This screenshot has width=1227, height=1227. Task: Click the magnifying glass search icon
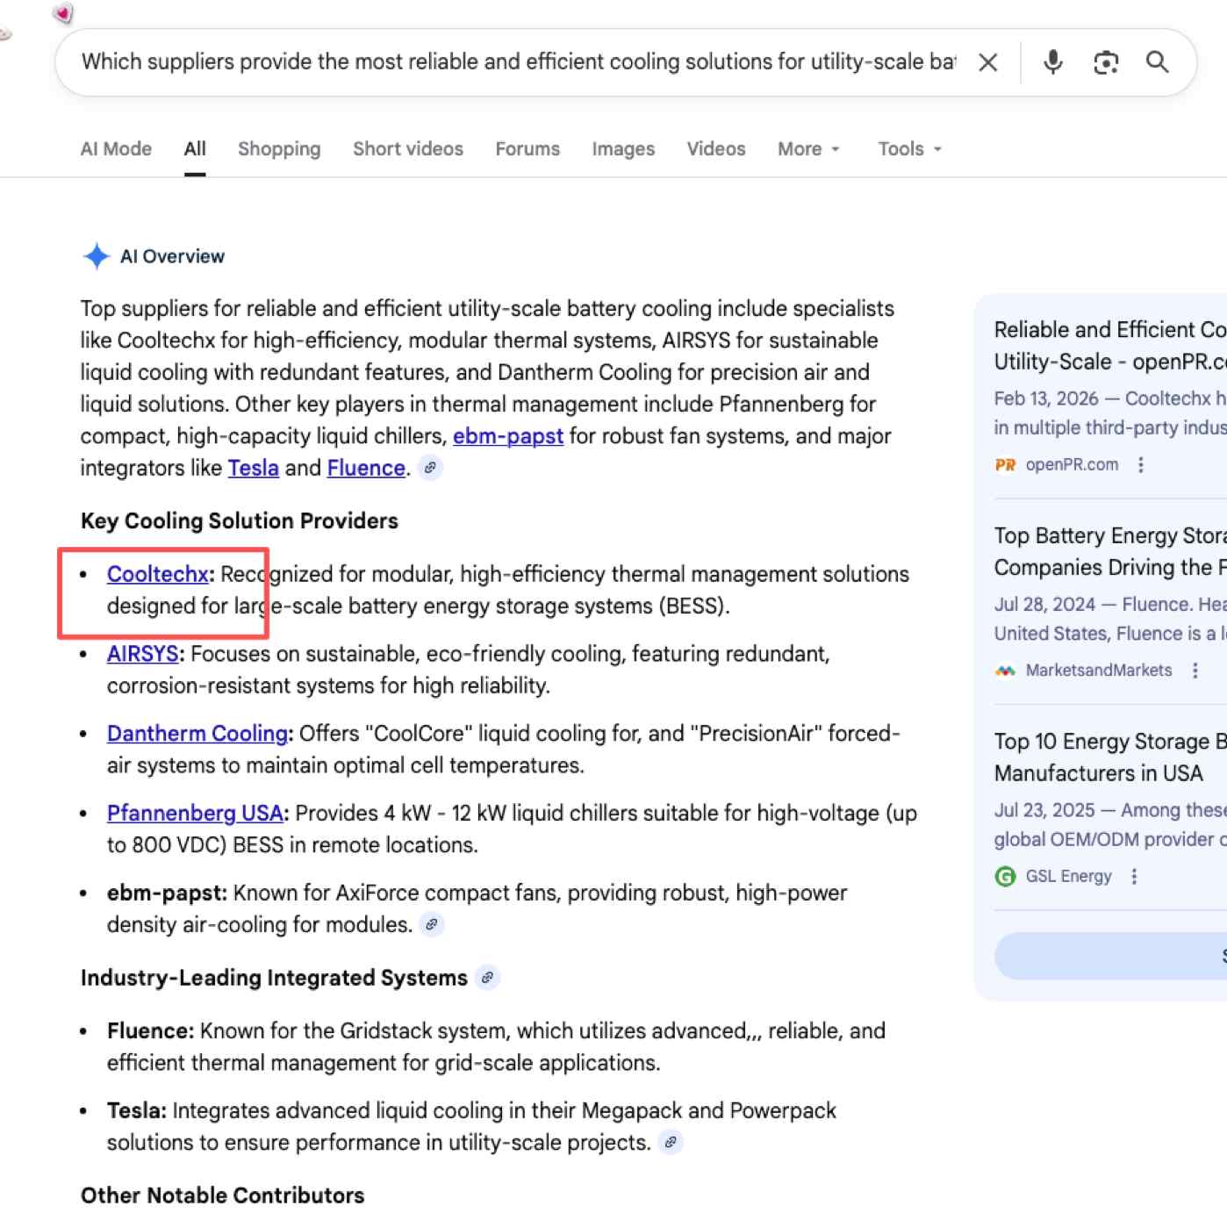pyautogui.click(x=1157, y=62)
